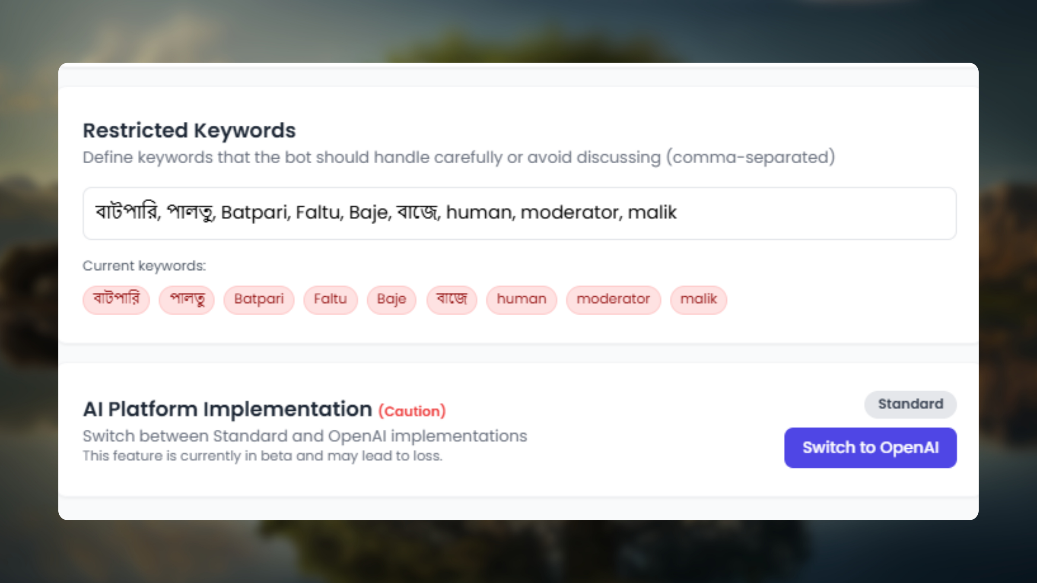
Task: Click the red (Caution) label
Action: tap(412, 411)
